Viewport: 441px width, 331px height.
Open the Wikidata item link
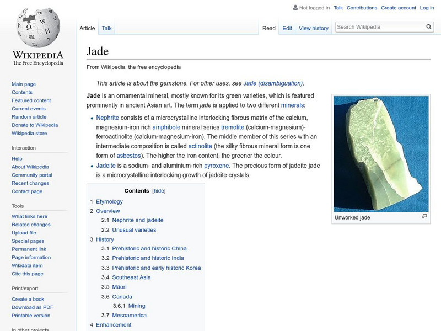click(27, 265)
